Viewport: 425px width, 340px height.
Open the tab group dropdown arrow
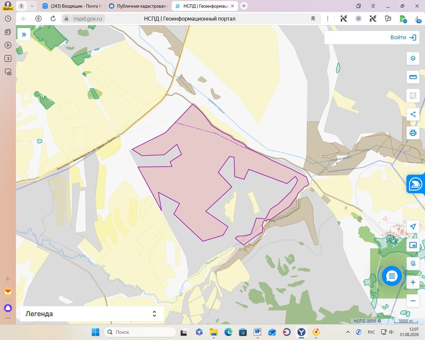(x=32, y=6)
